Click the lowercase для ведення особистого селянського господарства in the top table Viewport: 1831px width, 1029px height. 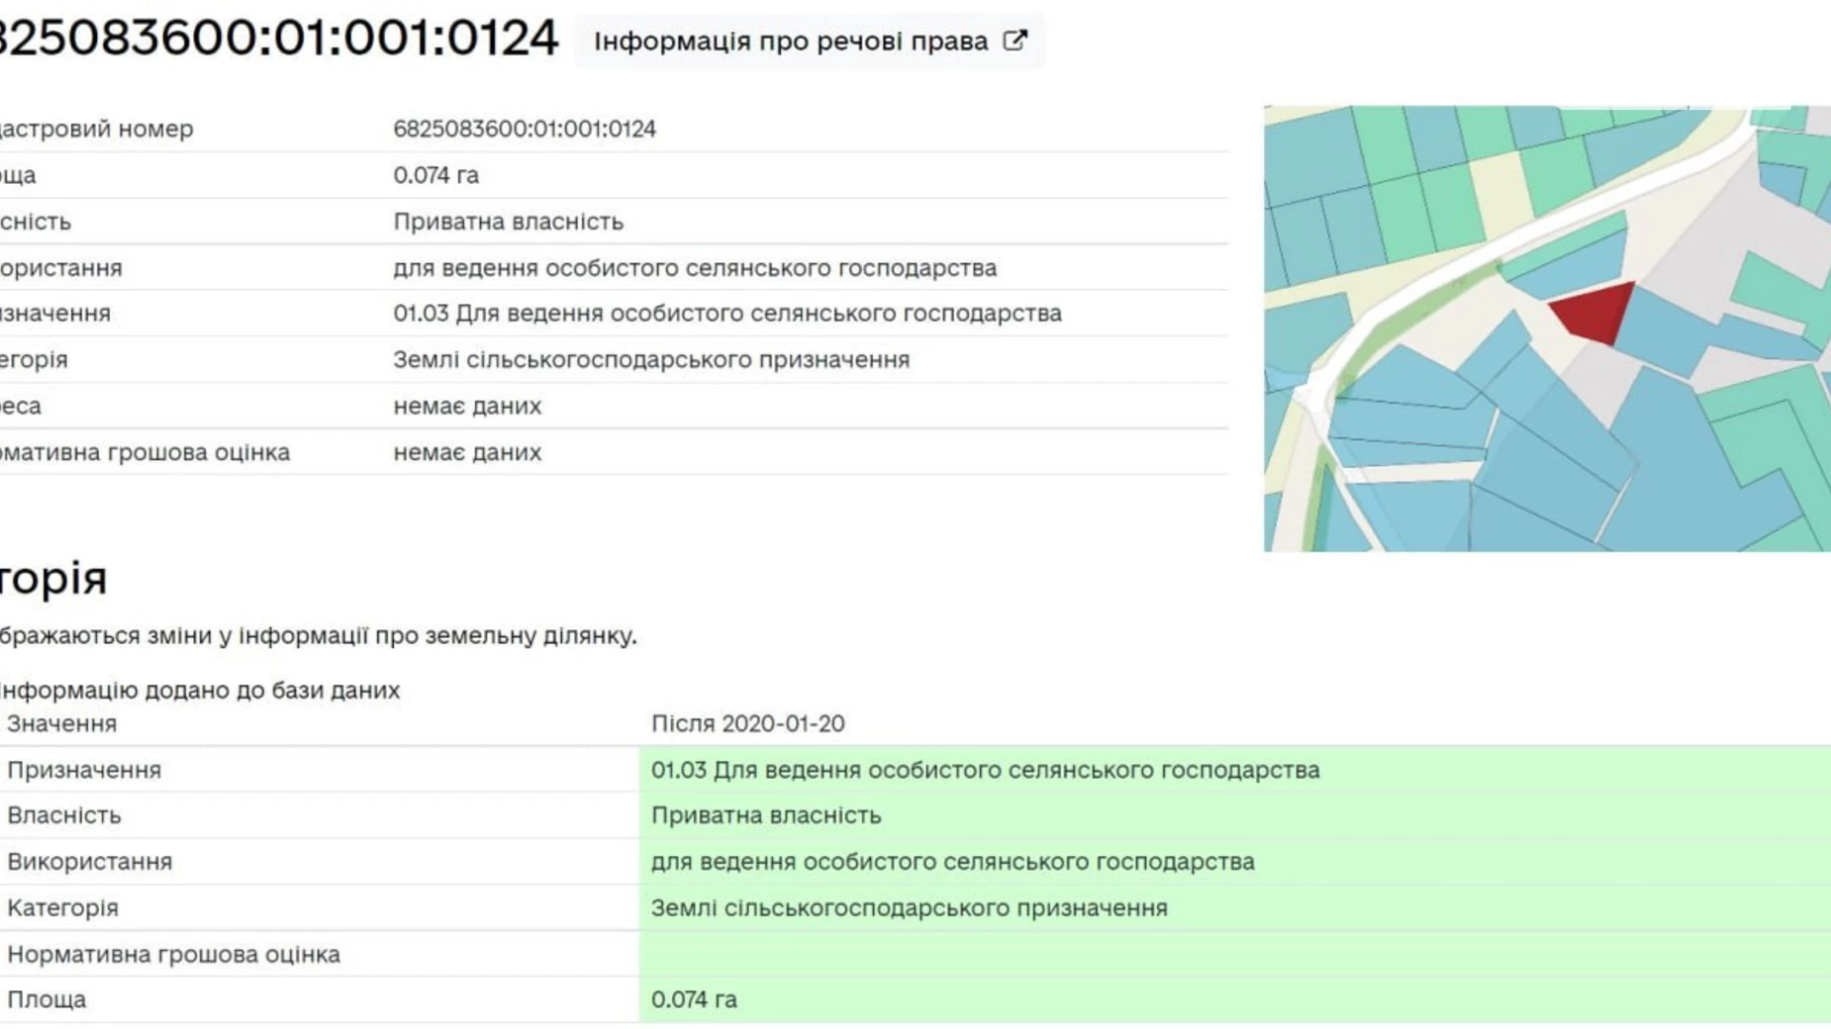695,268
